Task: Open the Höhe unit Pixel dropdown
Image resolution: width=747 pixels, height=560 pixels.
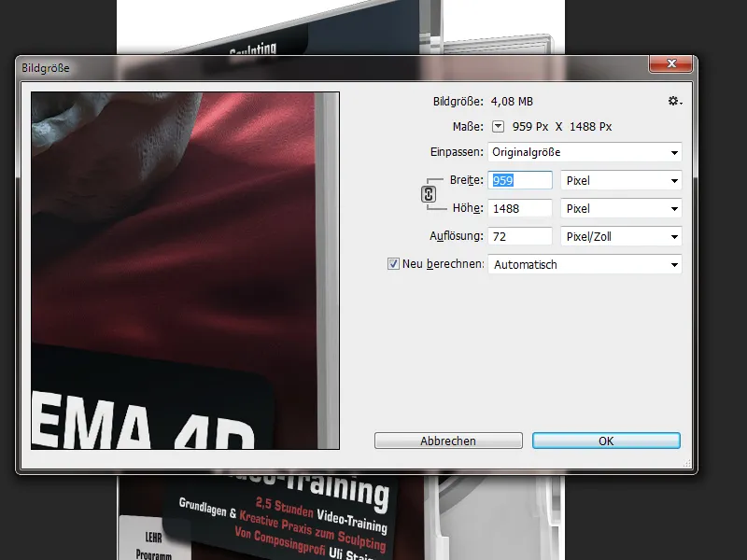Action: pos(621,208)
